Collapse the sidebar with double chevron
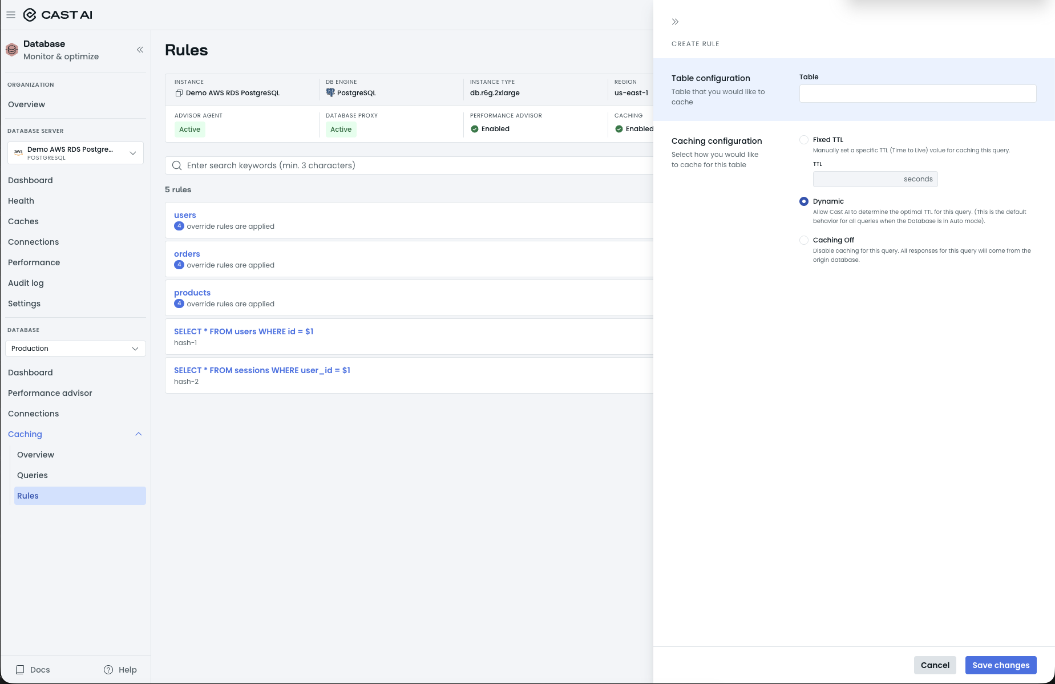Screen dimensions: 1055x684 tap(140, 50)
